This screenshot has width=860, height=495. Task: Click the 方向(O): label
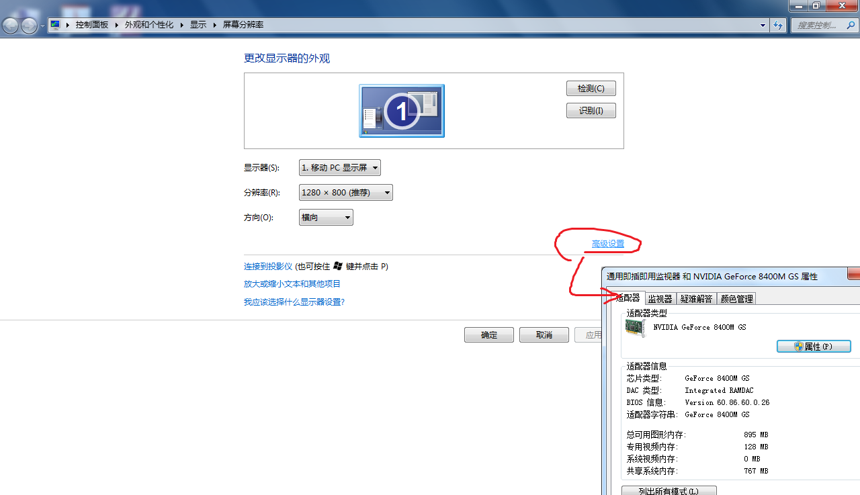click(x=259, y=218)
